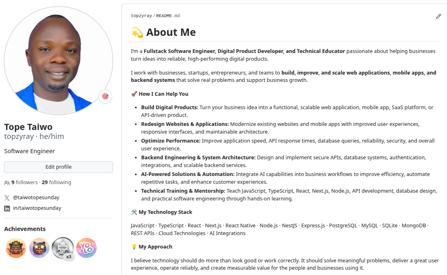Visit the @taiwotopesunday X profile link
The height and width of the screenshot is (275, 447).
(36, 198)
